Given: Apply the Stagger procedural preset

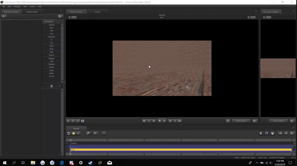Looking at the screenshot, I should [52, 59].
